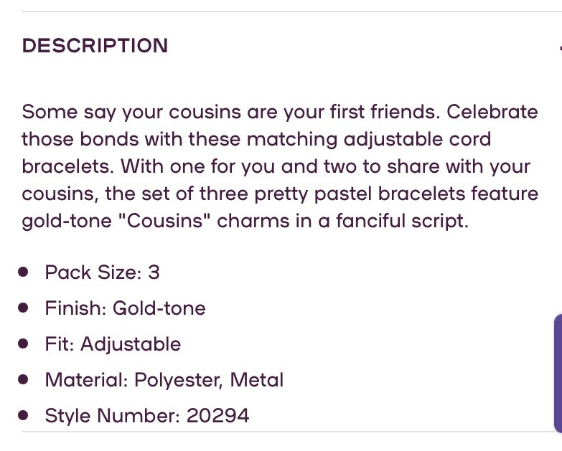Open the purple side tab widget
Viewport: 562px width, 451px height.
[558, 373]
